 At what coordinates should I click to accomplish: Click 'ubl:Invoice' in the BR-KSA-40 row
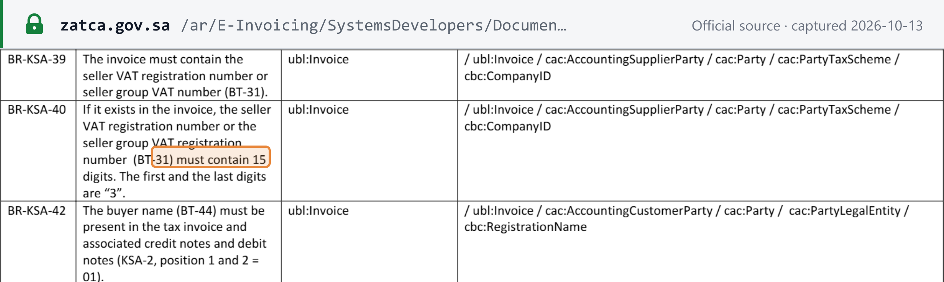click(x=318, y=109)
